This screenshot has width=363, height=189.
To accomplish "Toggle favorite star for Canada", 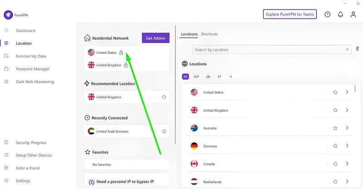I will pyautogui.click(x=335, y=164).
